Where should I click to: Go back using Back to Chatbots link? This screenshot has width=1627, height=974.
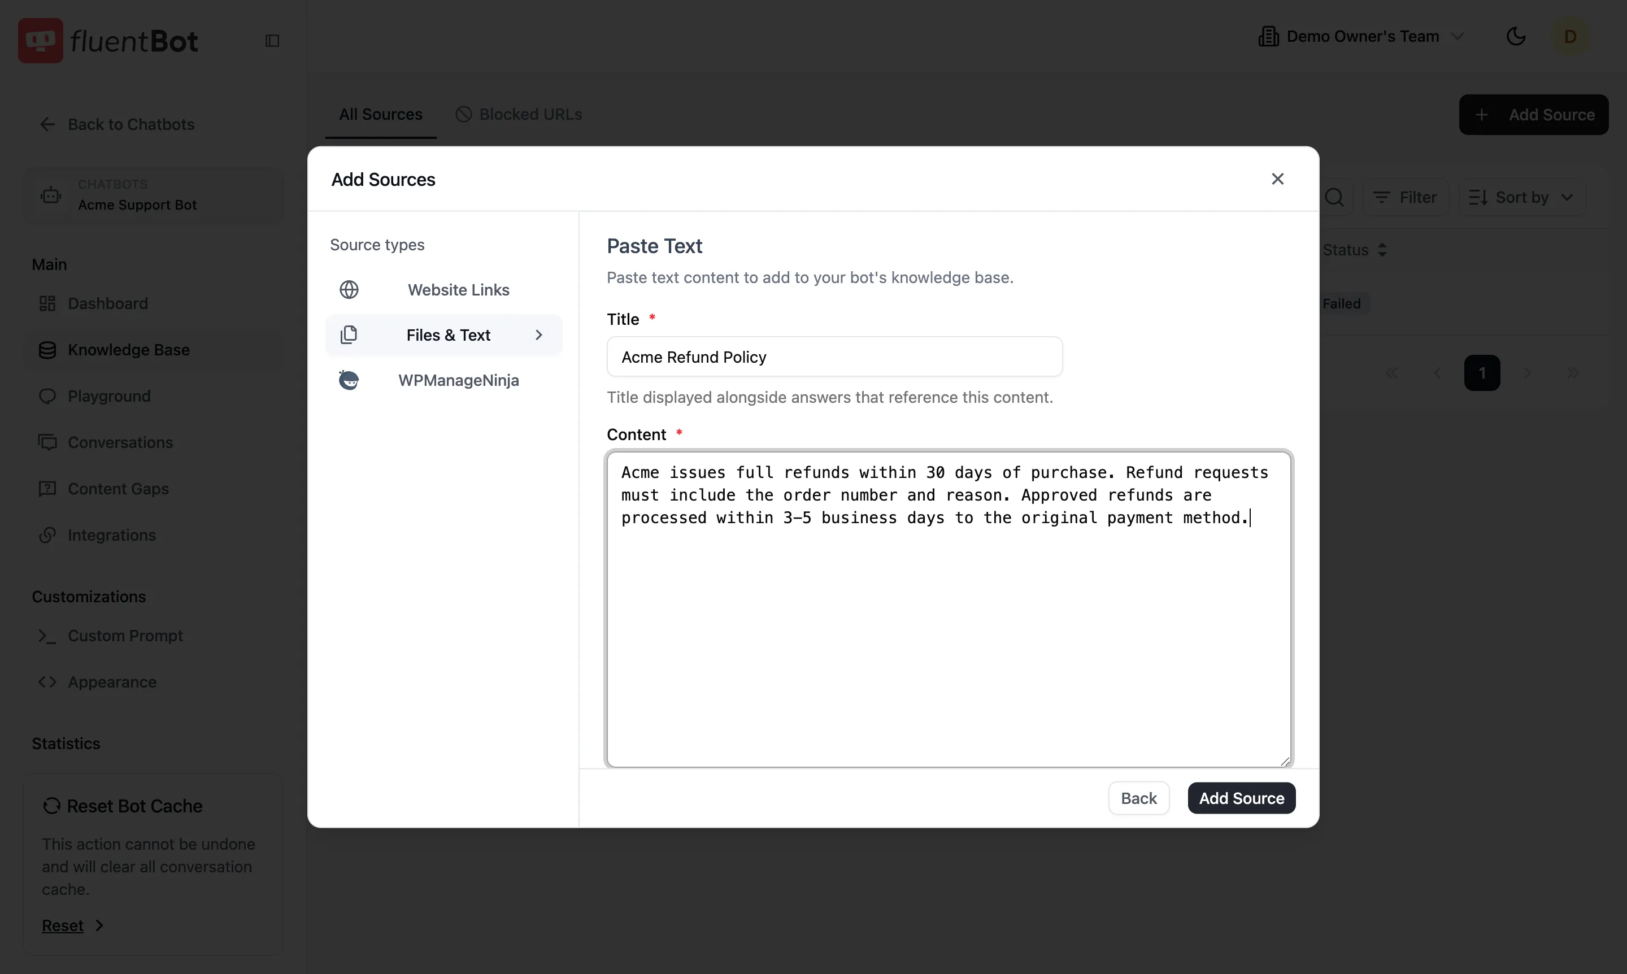(x=116, y=124)
